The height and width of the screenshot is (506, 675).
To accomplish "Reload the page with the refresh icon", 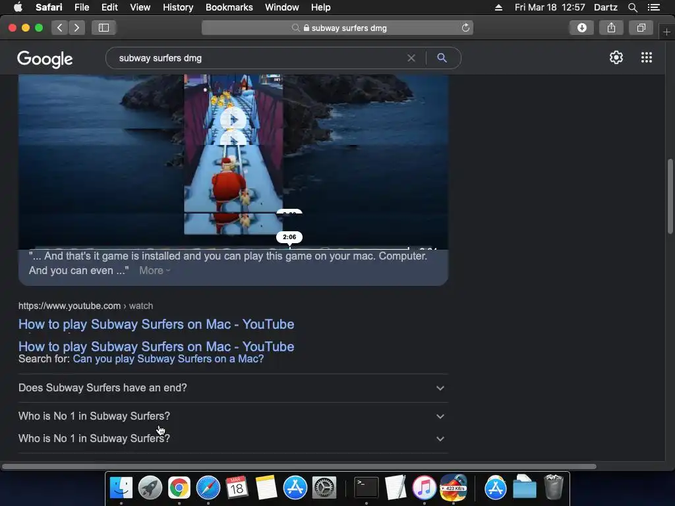I will click(x=465, y=28).
